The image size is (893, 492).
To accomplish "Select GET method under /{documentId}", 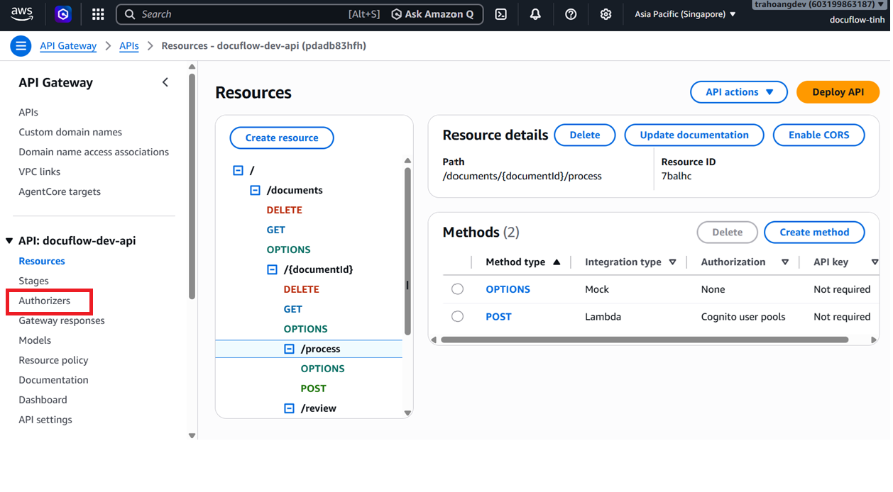I will point(293,309).
